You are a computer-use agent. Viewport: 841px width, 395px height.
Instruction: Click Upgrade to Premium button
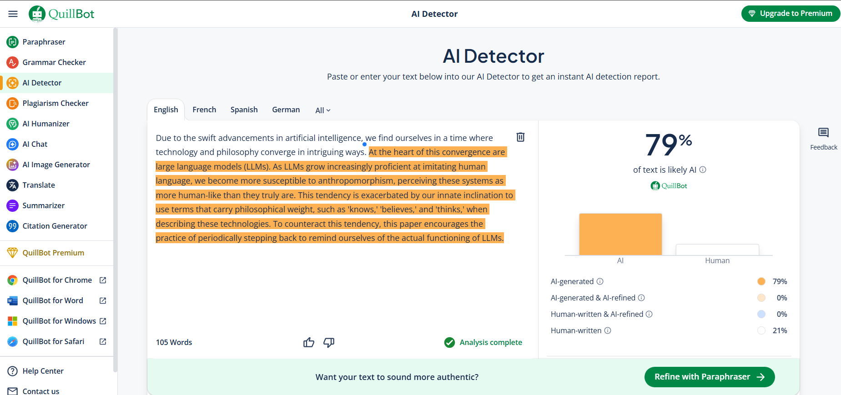(791, 14)
